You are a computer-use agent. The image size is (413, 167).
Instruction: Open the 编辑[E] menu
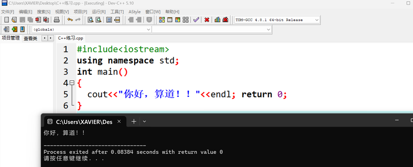[x=25, y=12]
